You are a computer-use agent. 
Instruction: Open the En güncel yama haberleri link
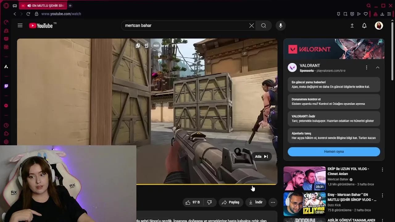[x=334, y=84]
